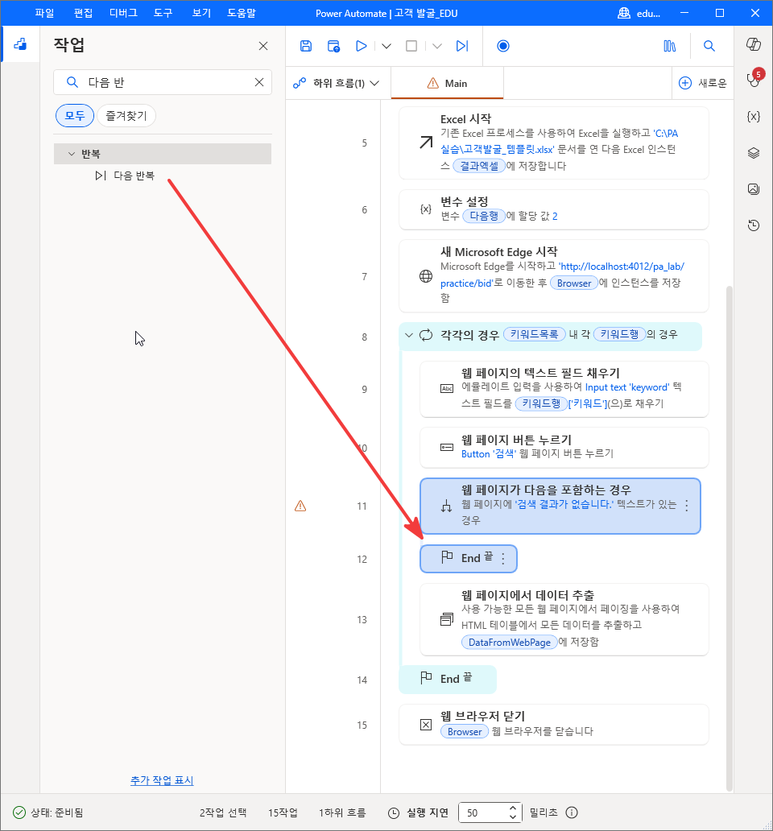Screen dimensions: 773x831
Task: Clear the action search text
Action: tap(259, 82)
